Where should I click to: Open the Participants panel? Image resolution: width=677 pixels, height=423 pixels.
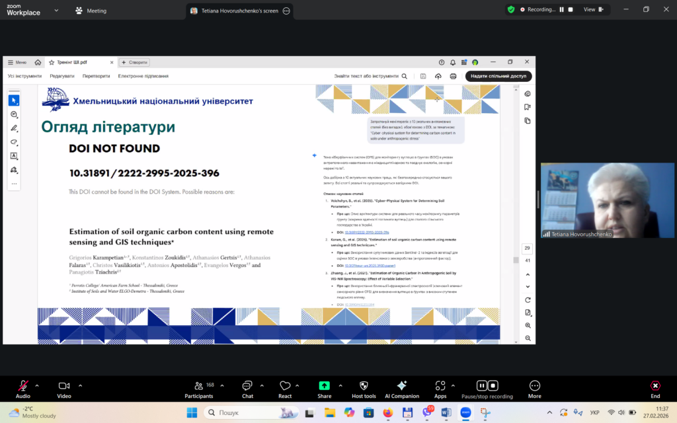click(198, 386)
